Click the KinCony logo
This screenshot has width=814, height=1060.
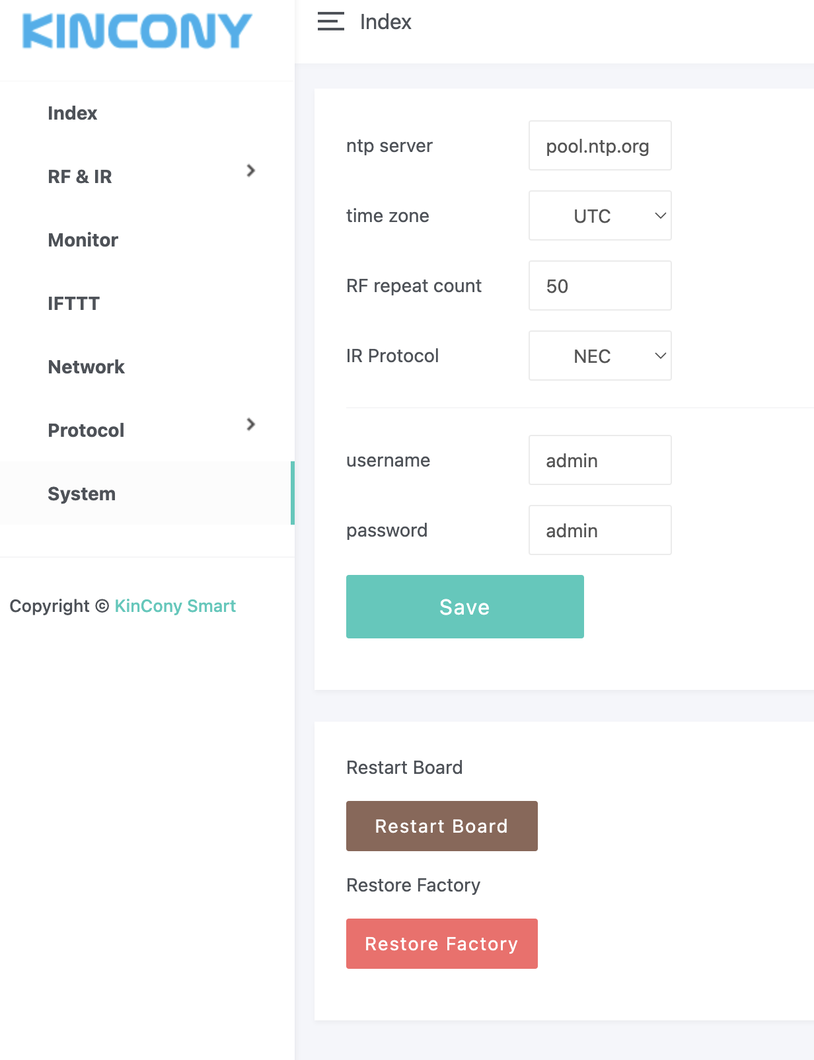pos(137,31)
